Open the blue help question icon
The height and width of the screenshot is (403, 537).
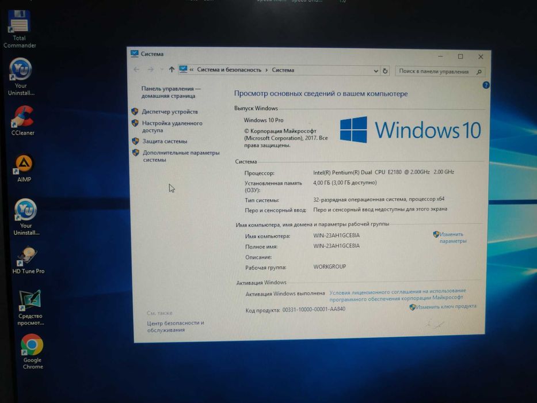(x=486, y=85)
